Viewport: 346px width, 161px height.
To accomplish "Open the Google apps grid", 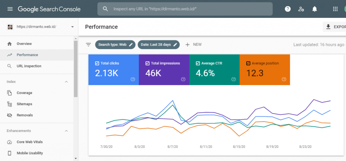I will pos(335,9).
